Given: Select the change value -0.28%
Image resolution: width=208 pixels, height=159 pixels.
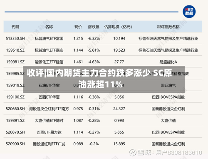Looking at the screenshot, I should [94, 120].
